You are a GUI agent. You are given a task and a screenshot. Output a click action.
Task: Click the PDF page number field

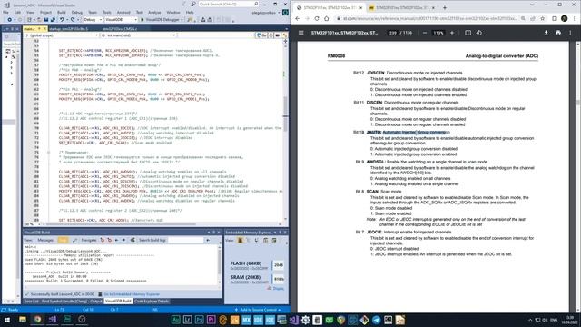point(393,33)
